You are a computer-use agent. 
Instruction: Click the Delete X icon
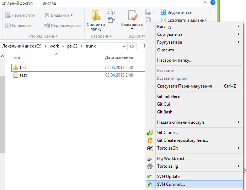[x=47, y=15]
